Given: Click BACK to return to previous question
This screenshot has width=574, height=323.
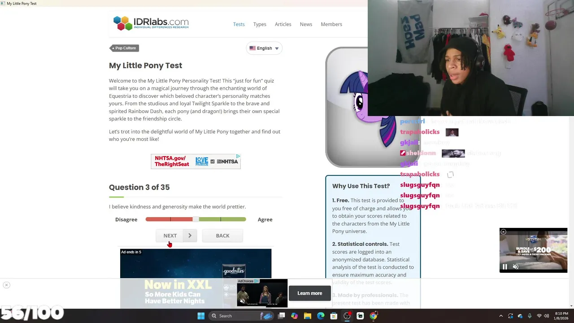Looking at the screenshot, I should click(222, 236).
